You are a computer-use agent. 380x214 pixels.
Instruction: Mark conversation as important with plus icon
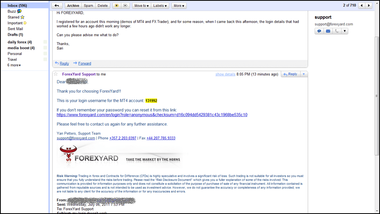116,5
